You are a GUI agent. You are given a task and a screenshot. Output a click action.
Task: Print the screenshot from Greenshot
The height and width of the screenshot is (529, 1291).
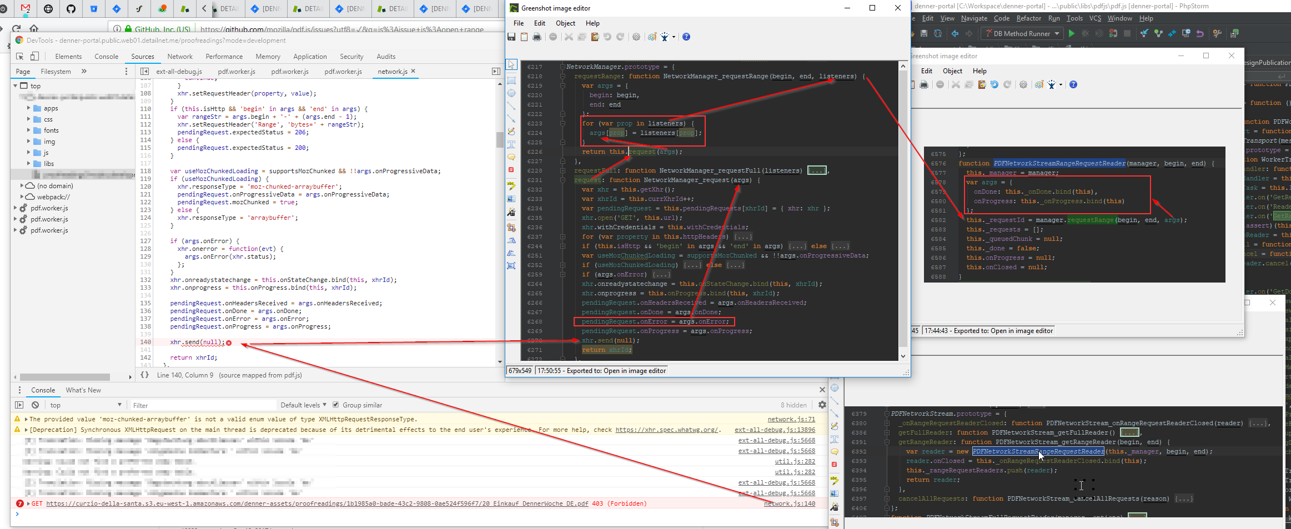pyautogui.click(x=537, y=37)
